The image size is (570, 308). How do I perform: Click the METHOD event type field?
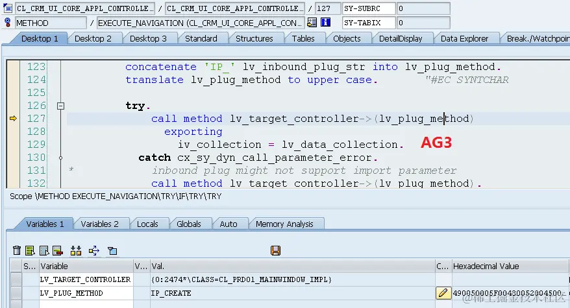coord(51,23)
